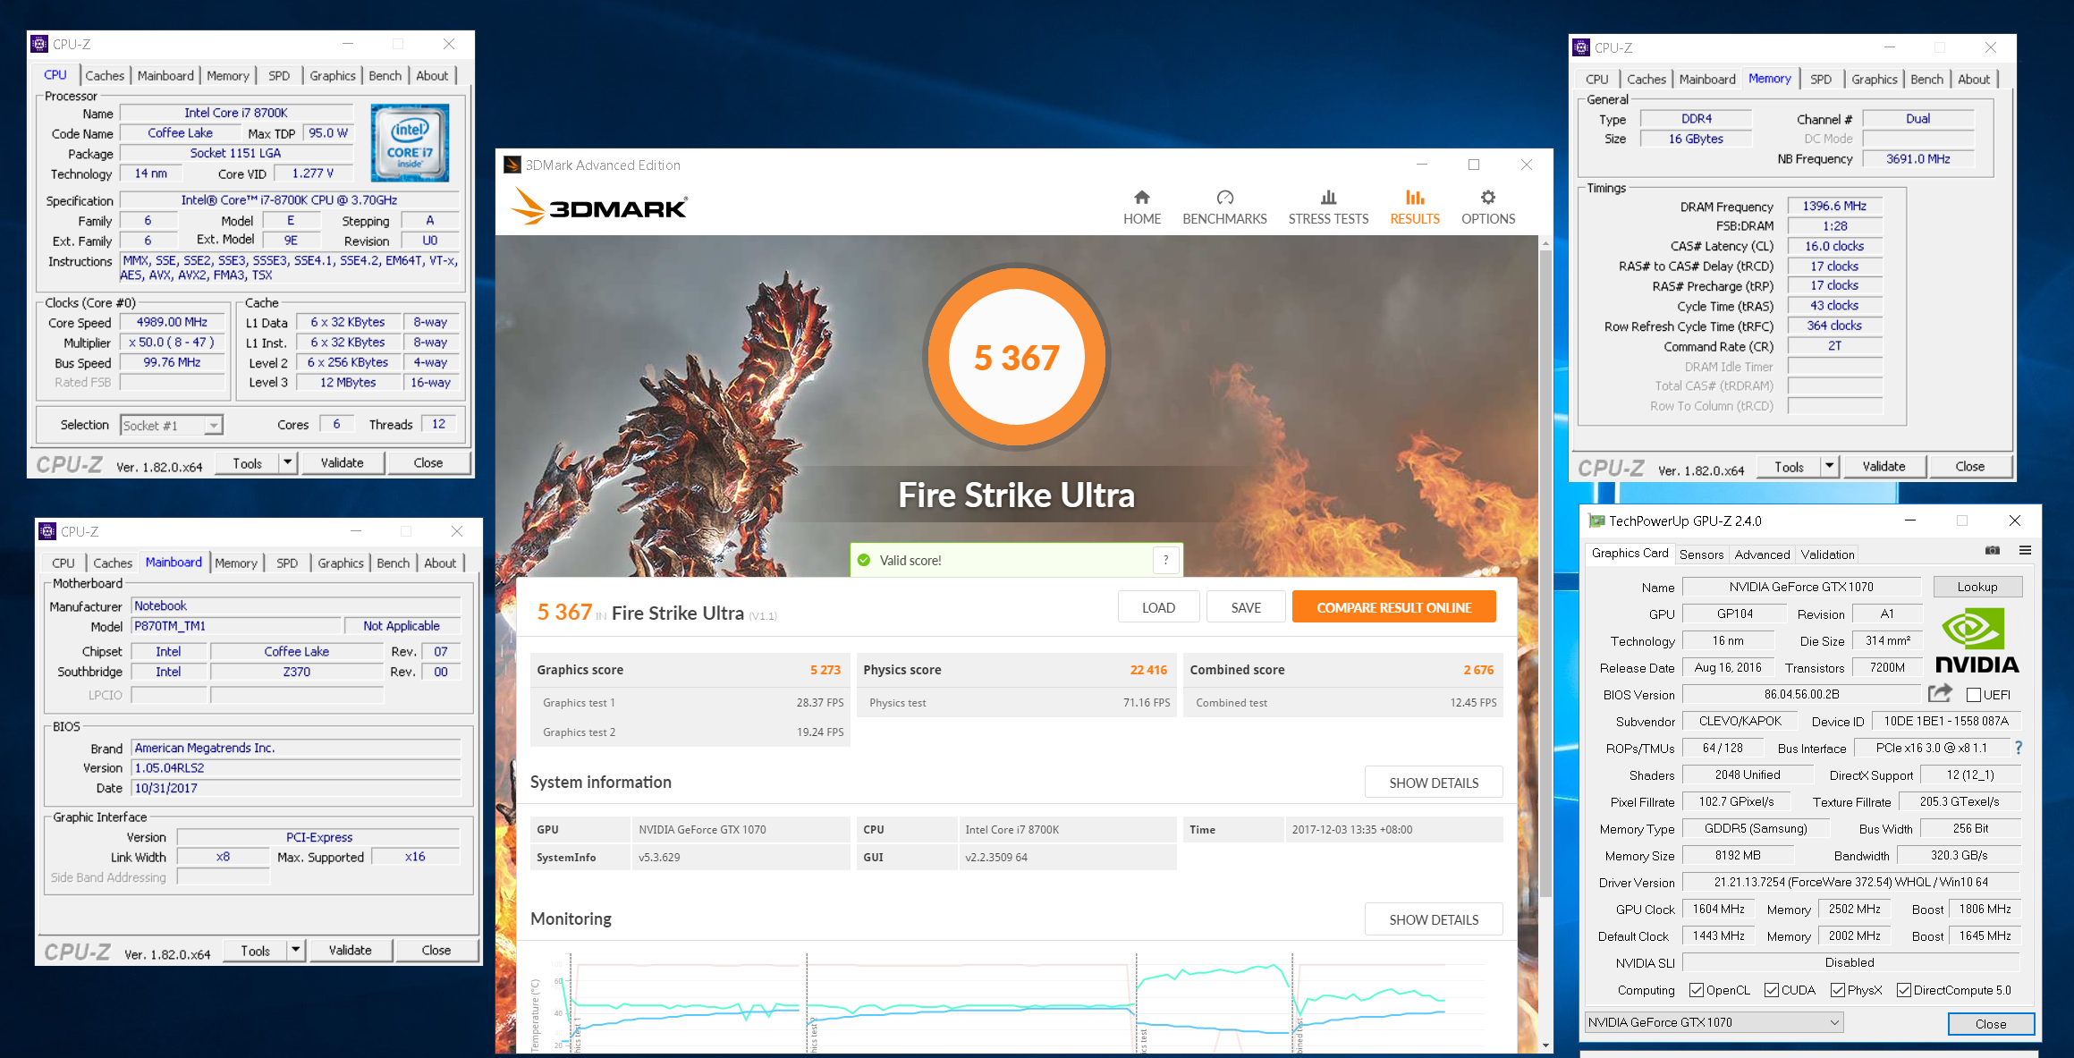Click Close button in GPU-Z
This screenshot has width=2074, height=1058.
click(x=1991, y=1024)
